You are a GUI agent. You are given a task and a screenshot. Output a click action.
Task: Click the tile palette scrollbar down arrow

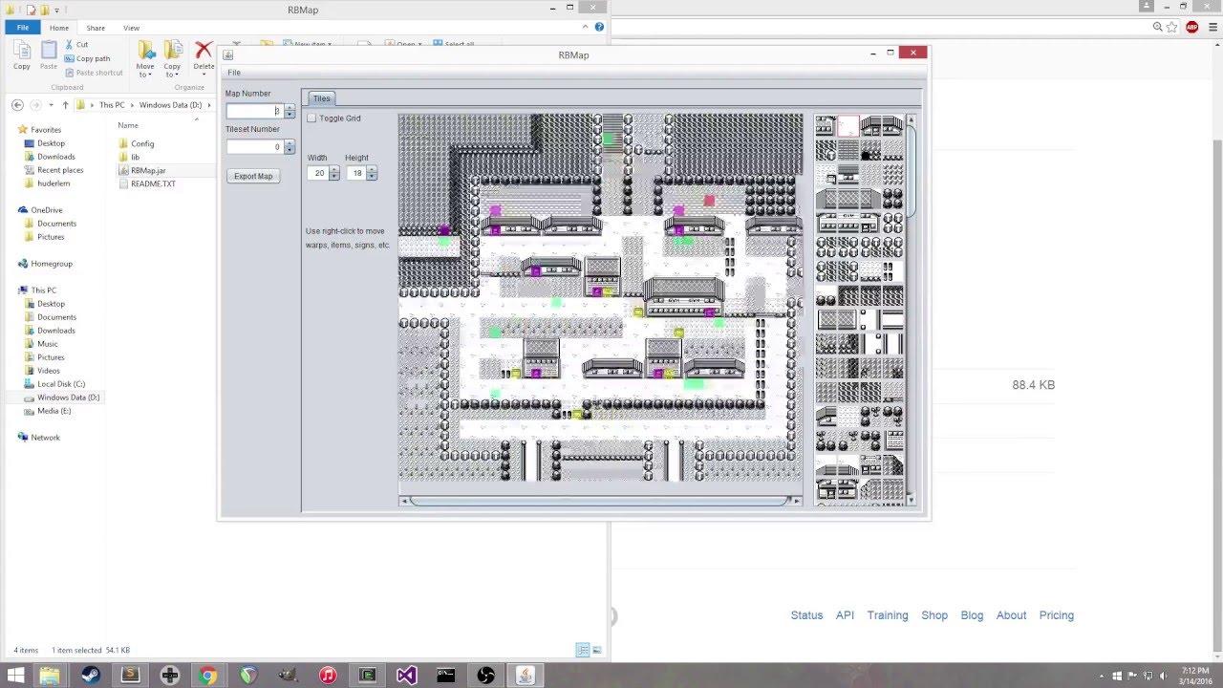point(911,499)
